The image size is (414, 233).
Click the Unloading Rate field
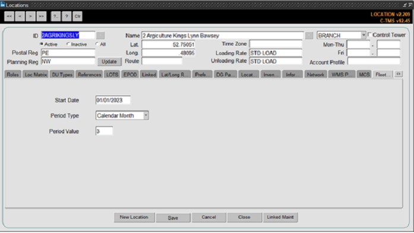point(276,61)
